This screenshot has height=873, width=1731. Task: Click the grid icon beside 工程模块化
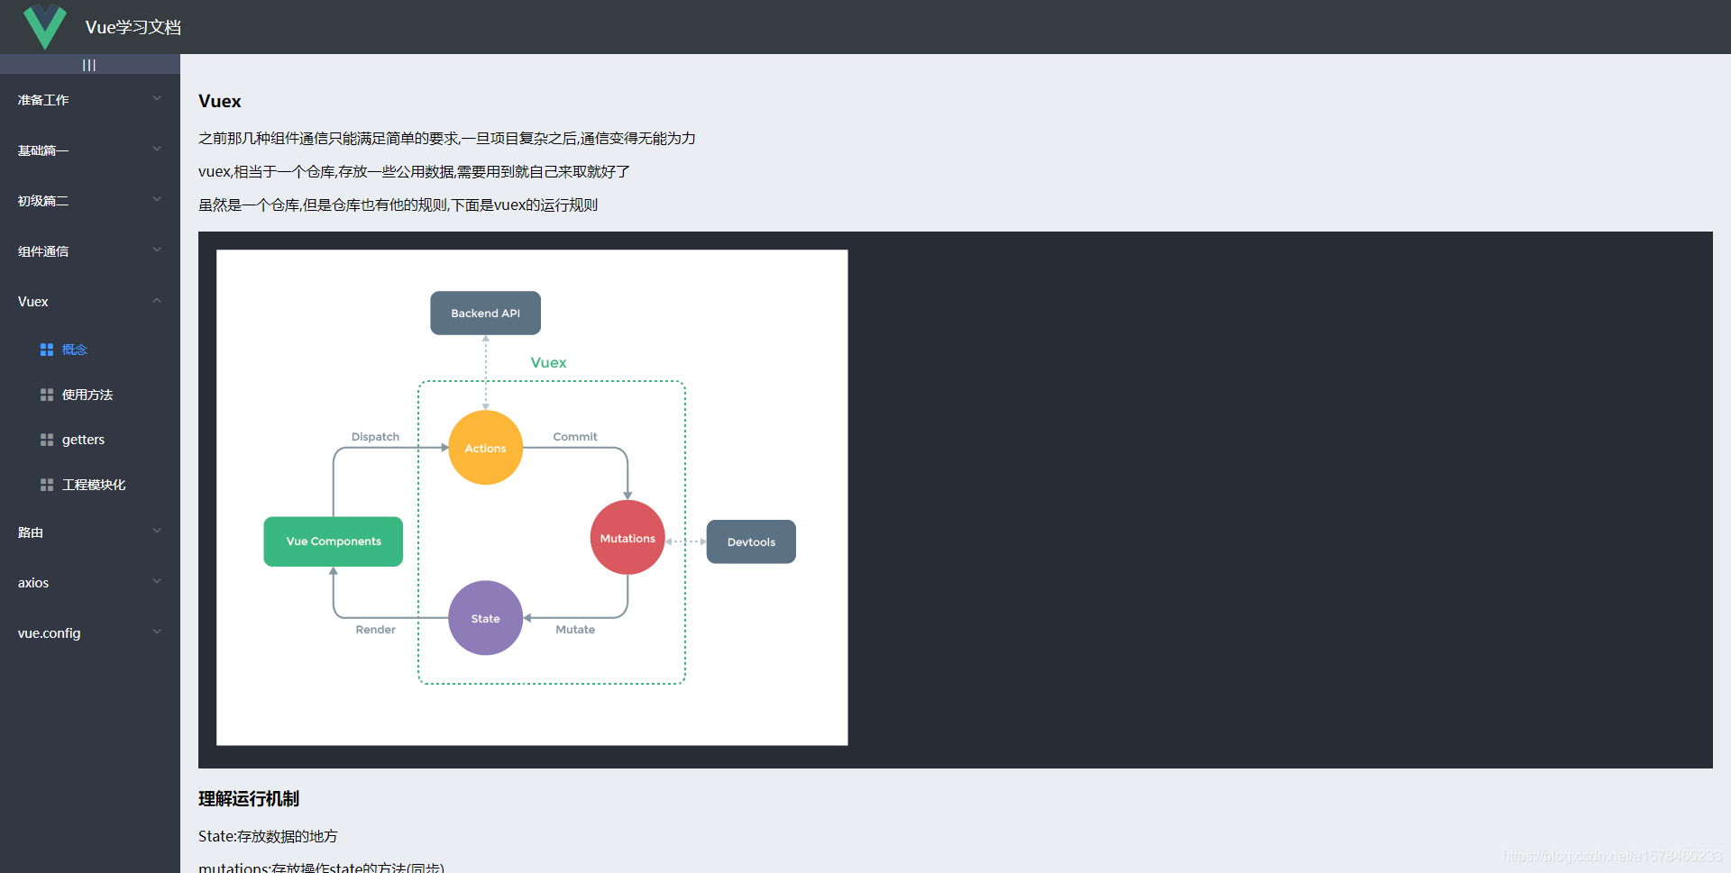[x=47, y=485]
